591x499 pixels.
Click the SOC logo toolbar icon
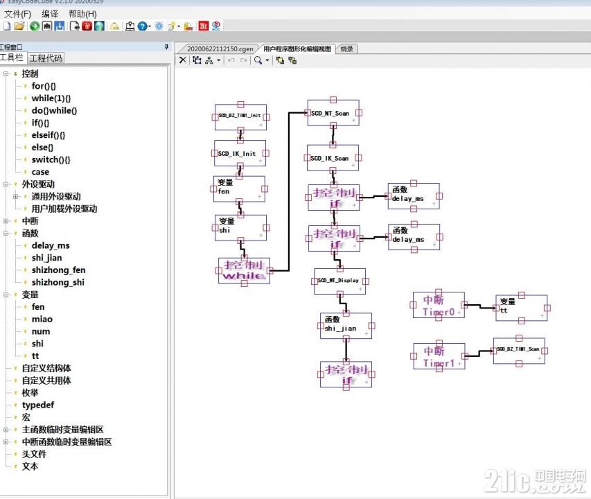[x=216, y=26]
